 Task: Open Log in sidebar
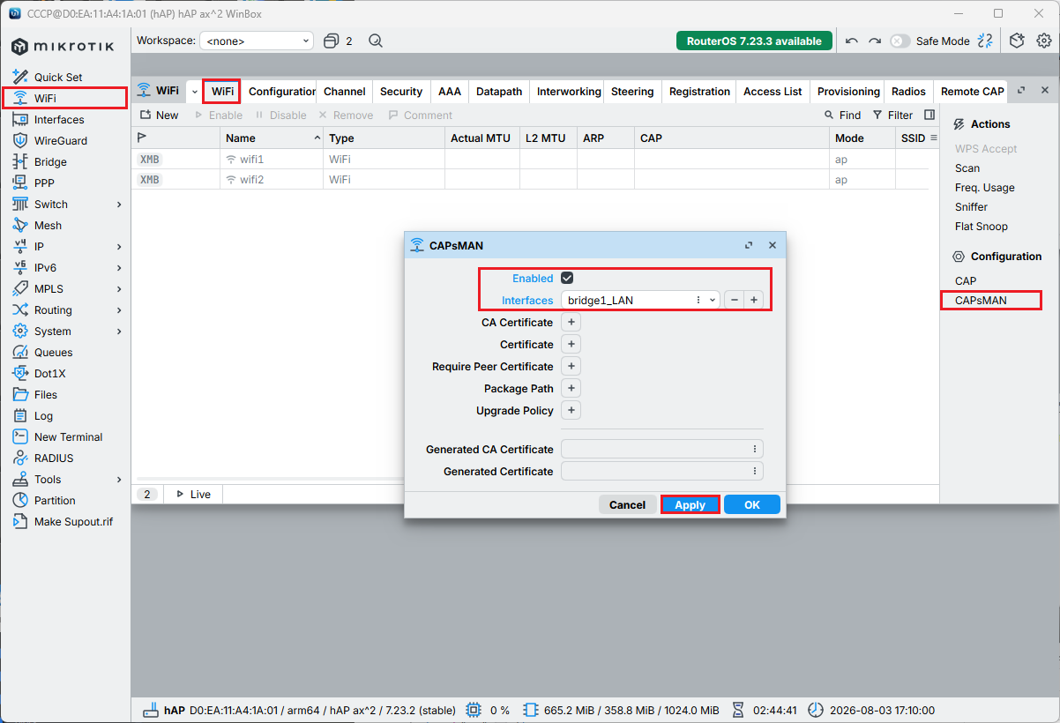[43, 416]
